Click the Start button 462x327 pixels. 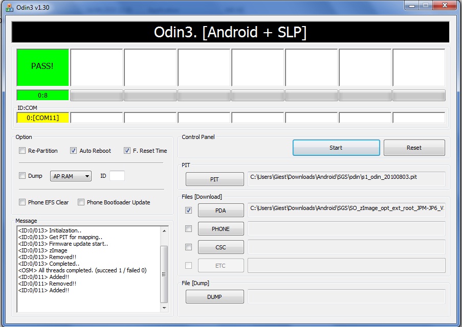[x=336, y=148]
